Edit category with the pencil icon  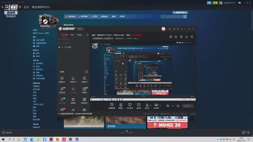pos(112,38)
